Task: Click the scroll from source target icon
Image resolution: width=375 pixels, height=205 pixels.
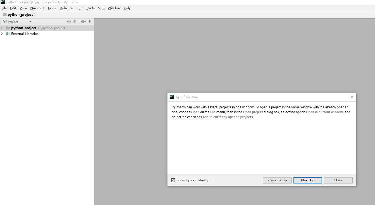Action: point(69,22)
